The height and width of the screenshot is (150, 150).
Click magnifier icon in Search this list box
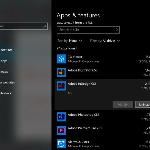coord(116,30)
